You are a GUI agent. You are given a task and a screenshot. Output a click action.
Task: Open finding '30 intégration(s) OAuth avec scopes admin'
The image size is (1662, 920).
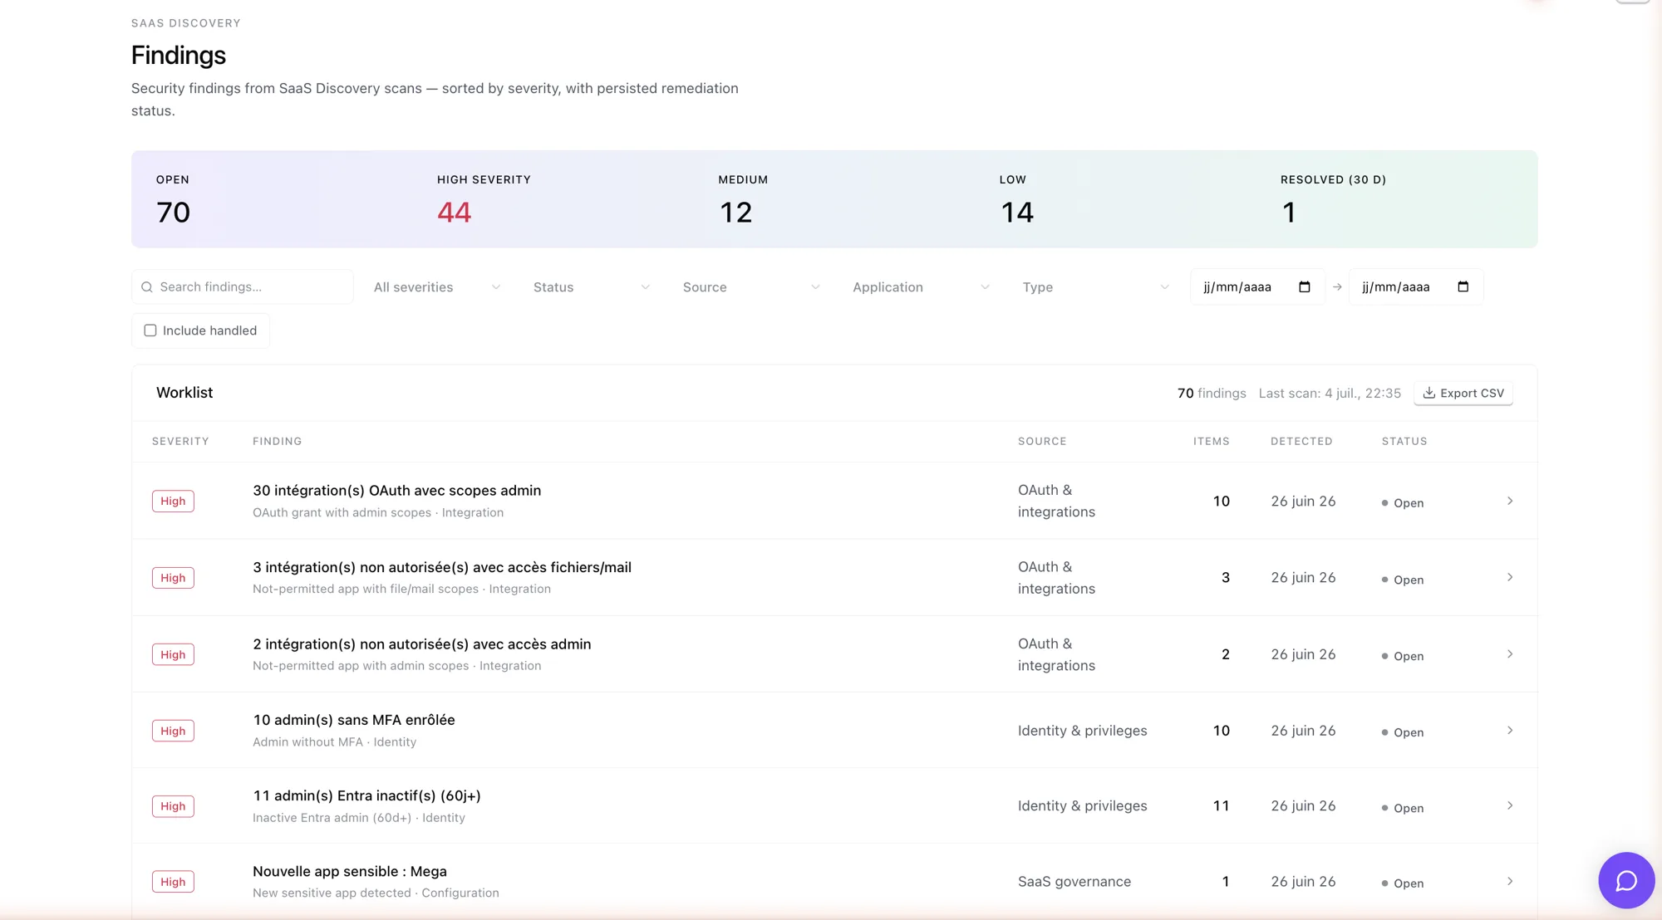[397, 491]
